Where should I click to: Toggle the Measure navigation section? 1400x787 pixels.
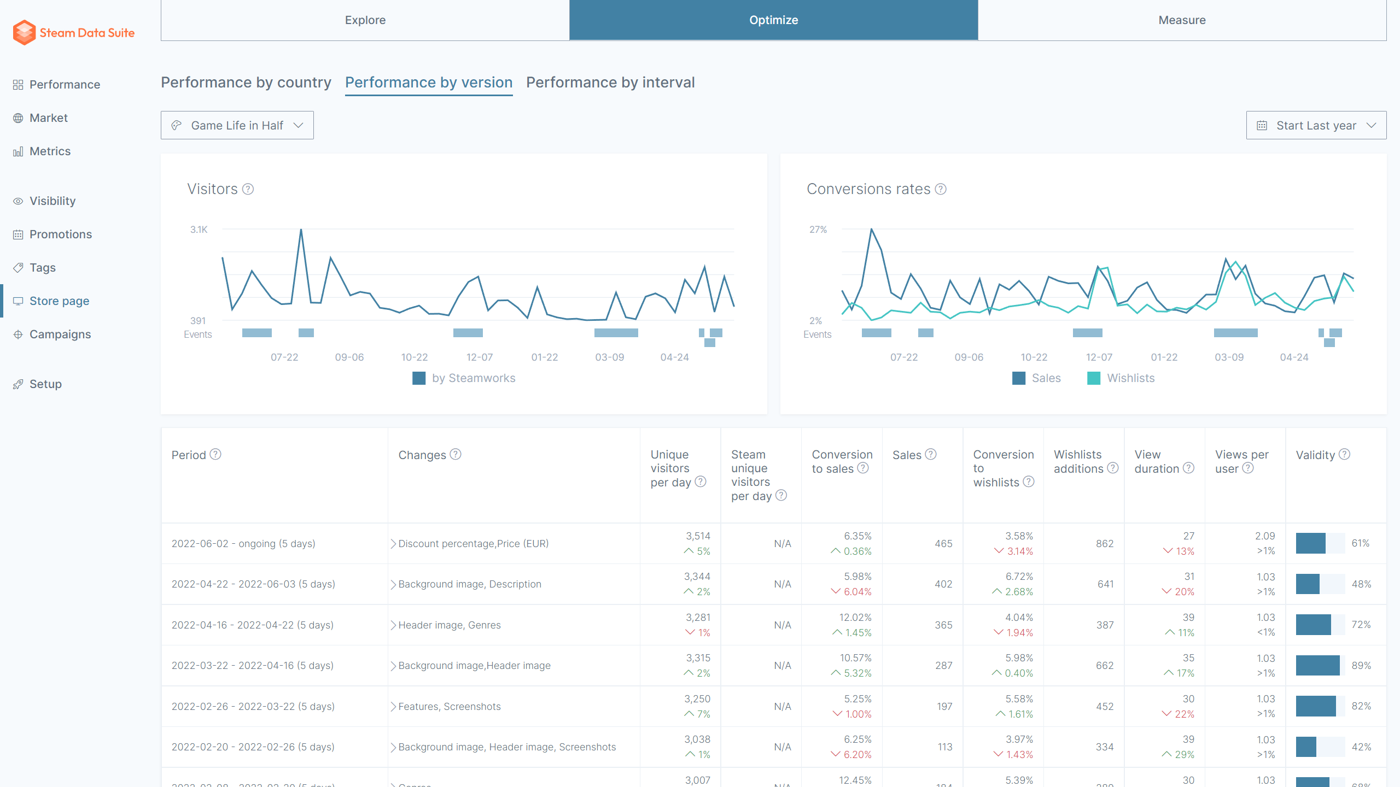point(1180,20)
